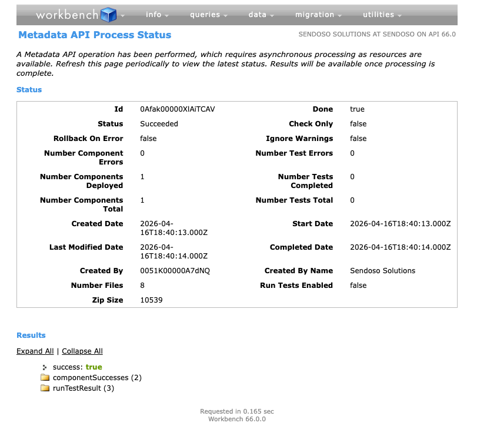The width and height of the screenshot is (487, 433).
Task: Click the Check Only value false
Action: point(358,124)
